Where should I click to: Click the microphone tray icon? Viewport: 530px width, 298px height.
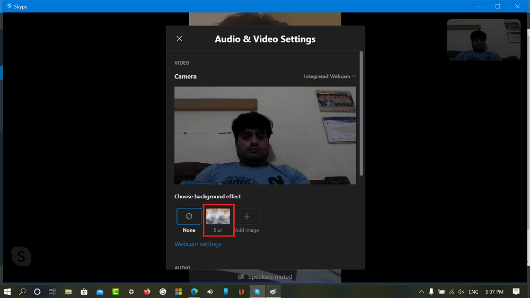(x=431, y=292)
